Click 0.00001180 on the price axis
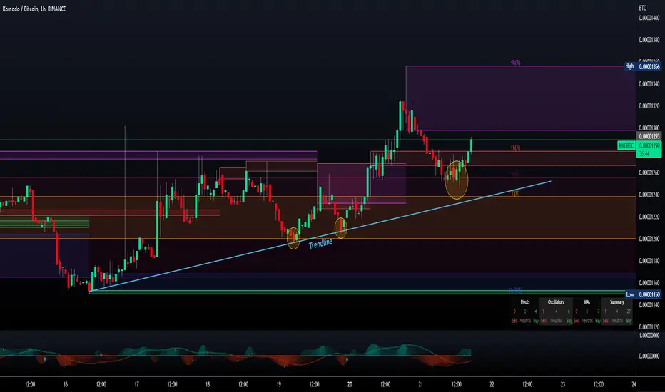 (x=649, y=261)
